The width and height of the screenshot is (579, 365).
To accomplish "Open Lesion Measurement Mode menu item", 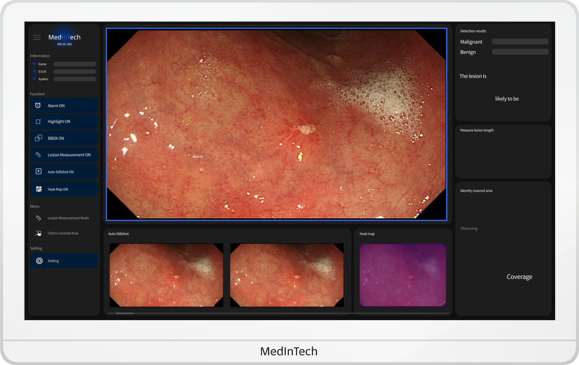I will pyautogui.click(x=68, y=218).
